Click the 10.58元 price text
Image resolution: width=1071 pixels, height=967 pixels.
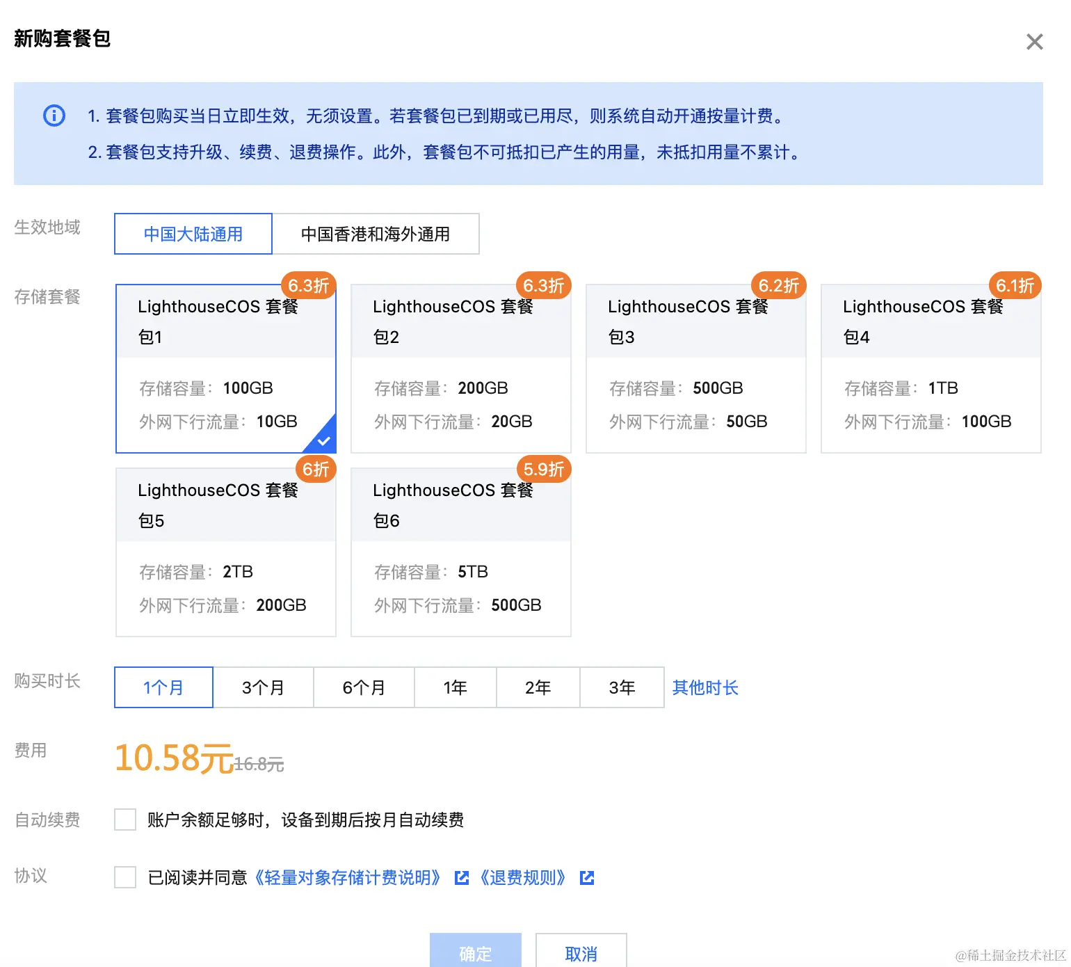[174, 758]
